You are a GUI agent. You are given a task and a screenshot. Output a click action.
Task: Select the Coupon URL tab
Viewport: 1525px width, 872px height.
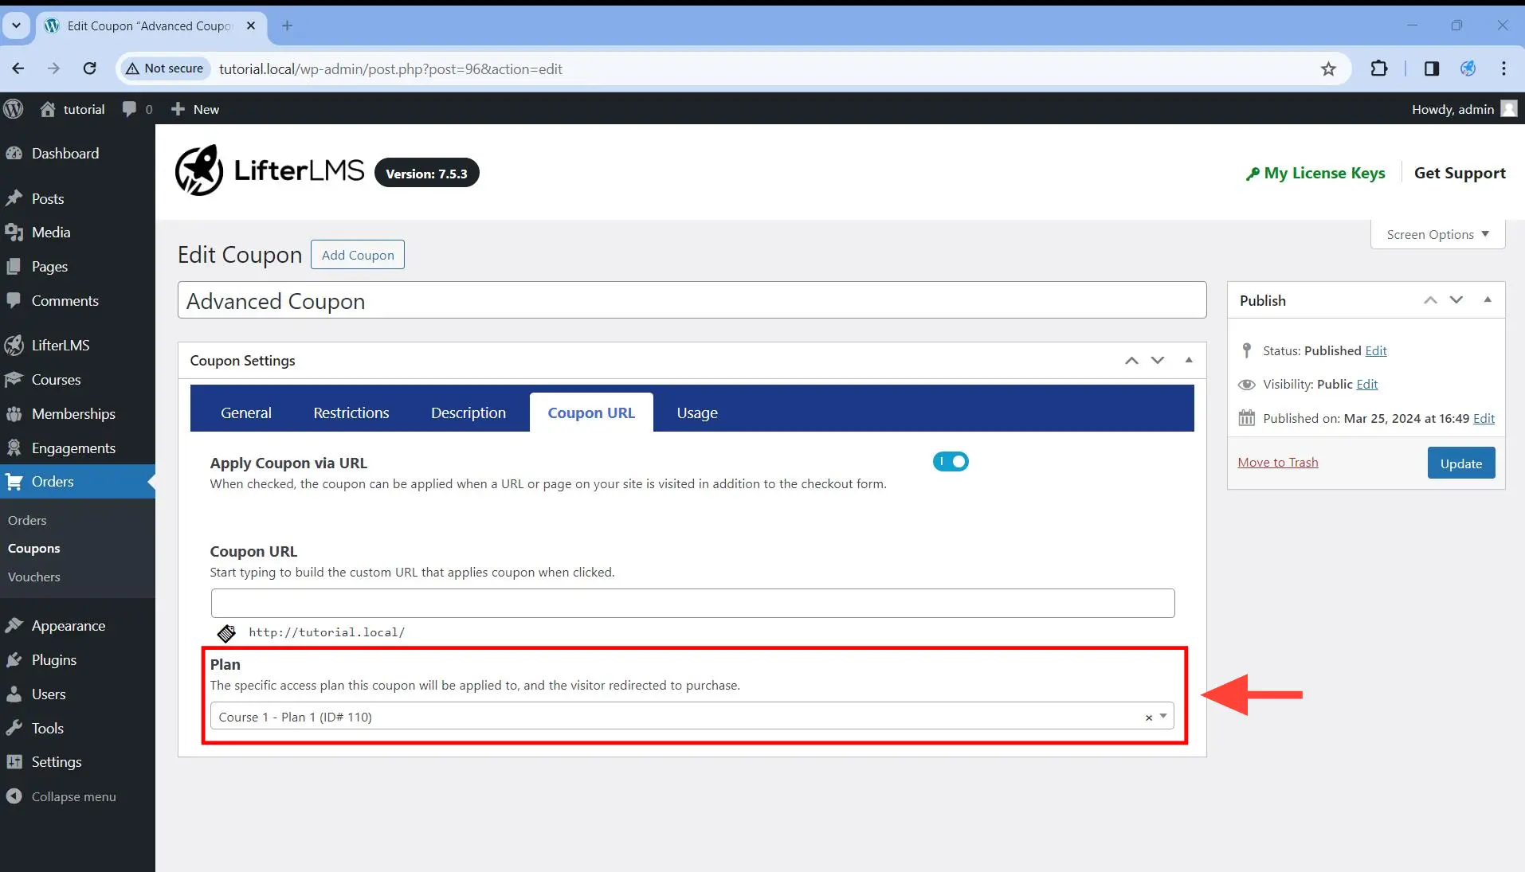click(591, 413)
